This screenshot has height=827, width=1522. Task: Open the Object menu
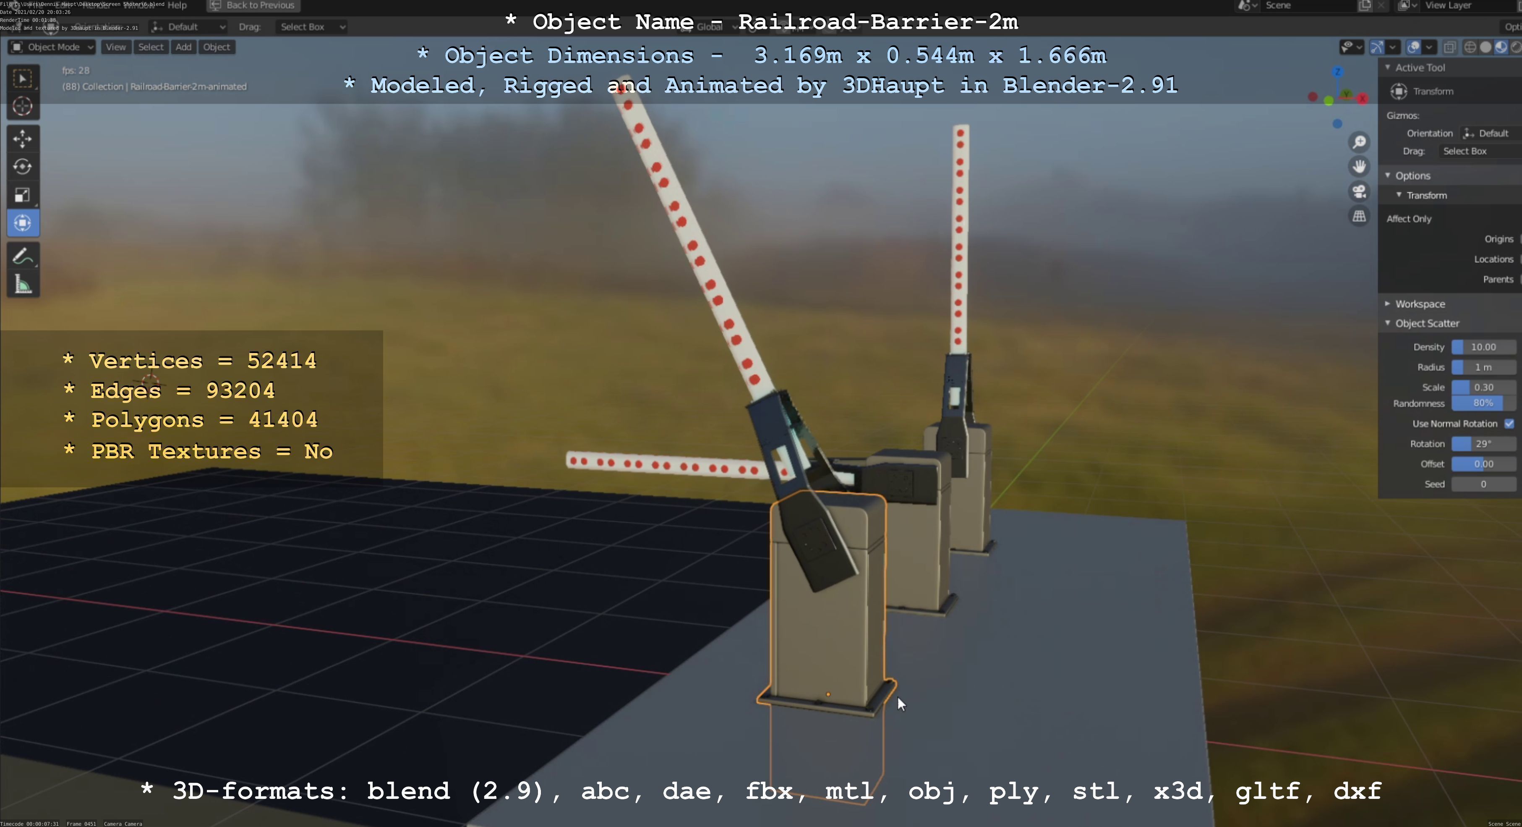pyautogui.click(x=217, y=47)
